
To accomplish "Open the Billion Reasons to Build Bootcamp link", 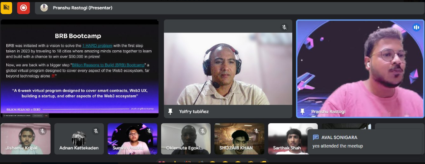I will [108, 65].
